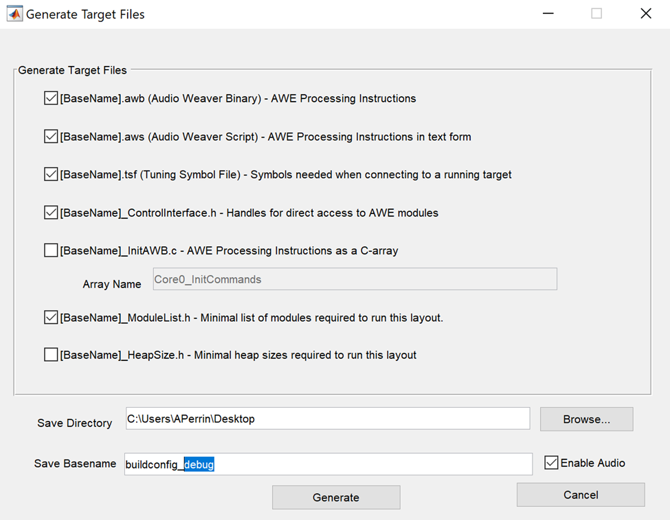
Task: Click the Save Directory label
Action: 74,423
